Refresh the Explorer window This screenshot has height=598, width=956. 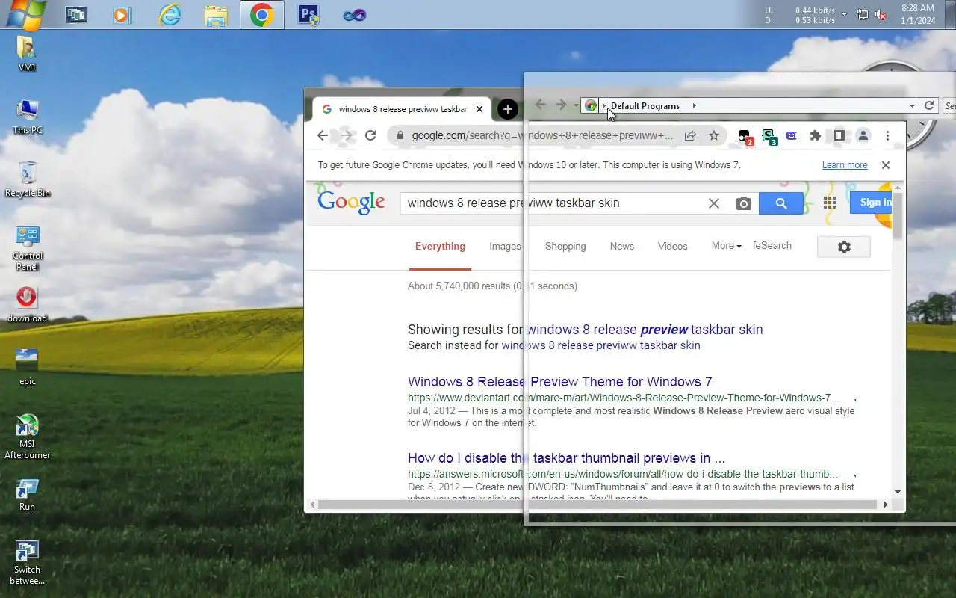929,106
